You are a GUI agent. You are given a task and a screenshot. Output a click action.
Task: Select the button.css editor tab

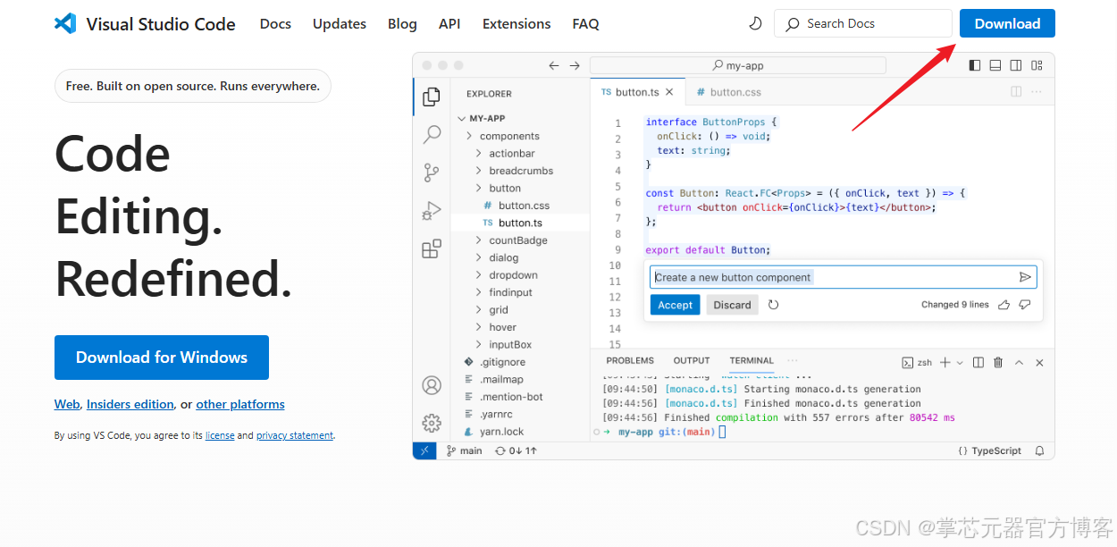point(728,92)
